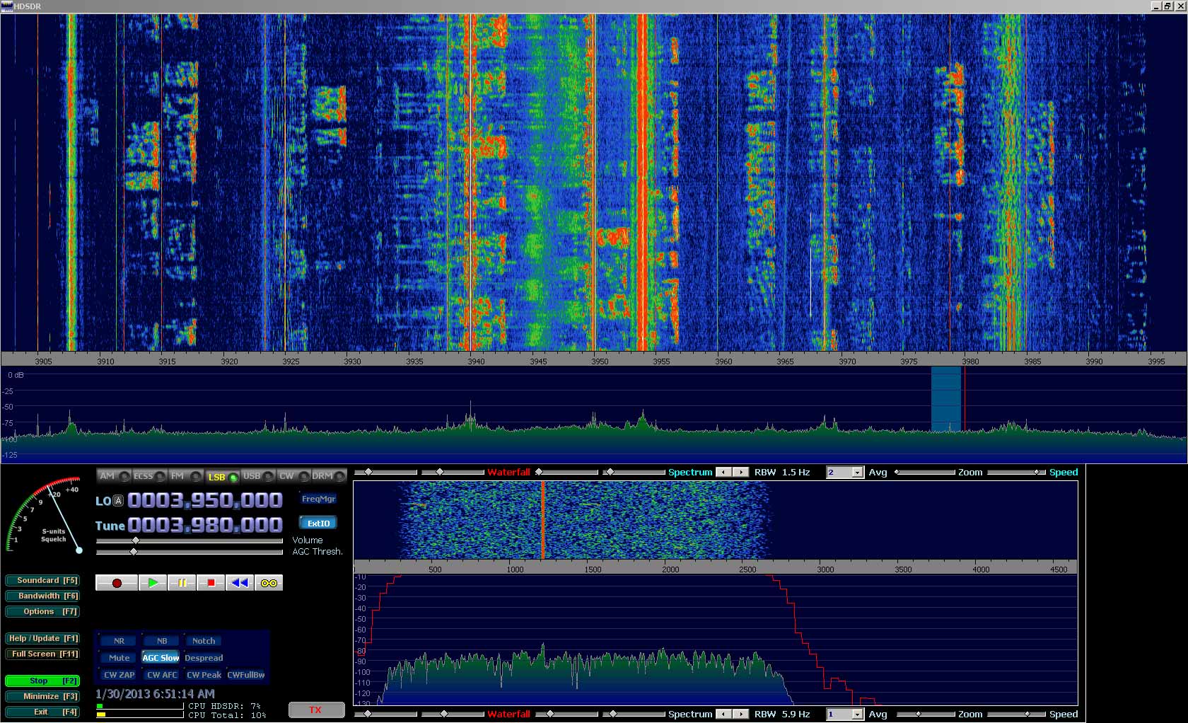Image resolution: width=1188 pixels, height=723 pixels.
Task: Open Options menu [F7]
Action: [x=42, y=611]
